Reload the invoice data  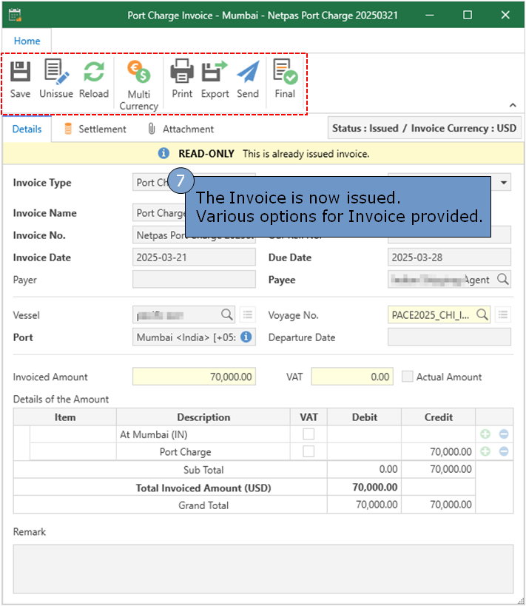point(94,79)
